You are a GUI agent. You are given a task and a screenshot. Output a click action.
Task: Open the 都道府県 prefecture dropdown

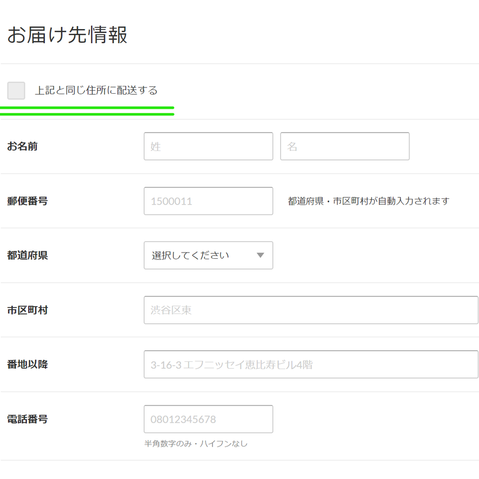pyautogui.click(x=208, y=256)
